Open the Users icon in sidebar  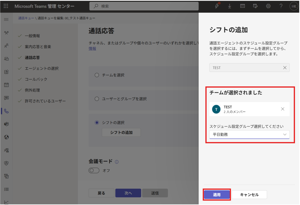[x=6, y=46]
